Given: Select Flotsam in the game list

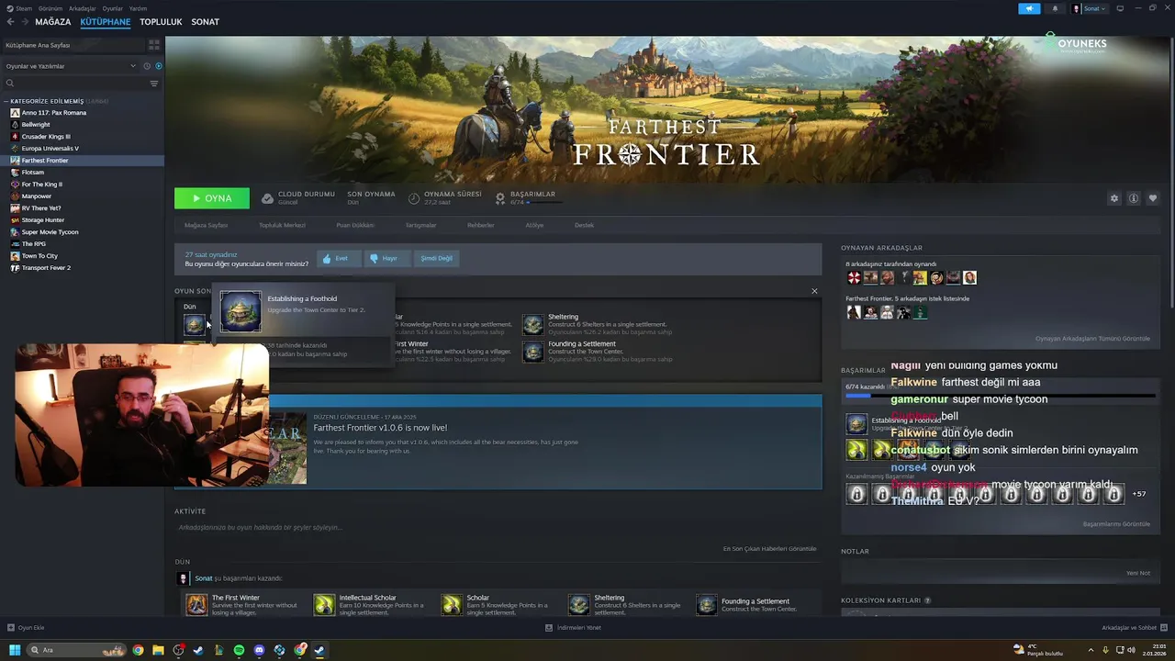Looking at the screenshot, I should tap(33, 173).
